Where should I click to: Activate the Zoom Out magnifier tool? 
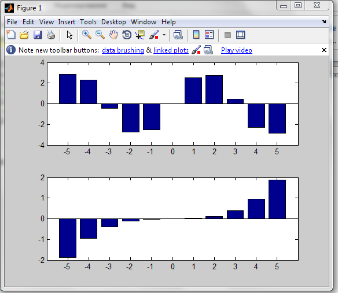(100, 35)
